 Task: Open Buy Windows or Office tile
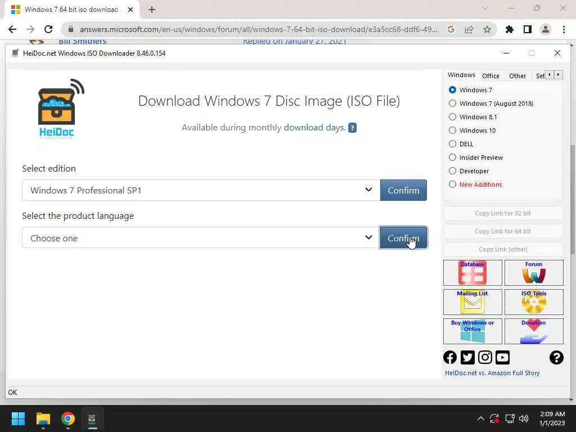point(472,331)
